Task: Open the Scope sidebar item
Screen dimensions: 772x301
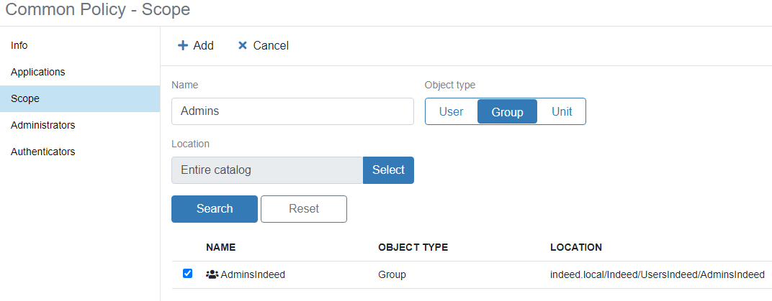Action: 25,98
